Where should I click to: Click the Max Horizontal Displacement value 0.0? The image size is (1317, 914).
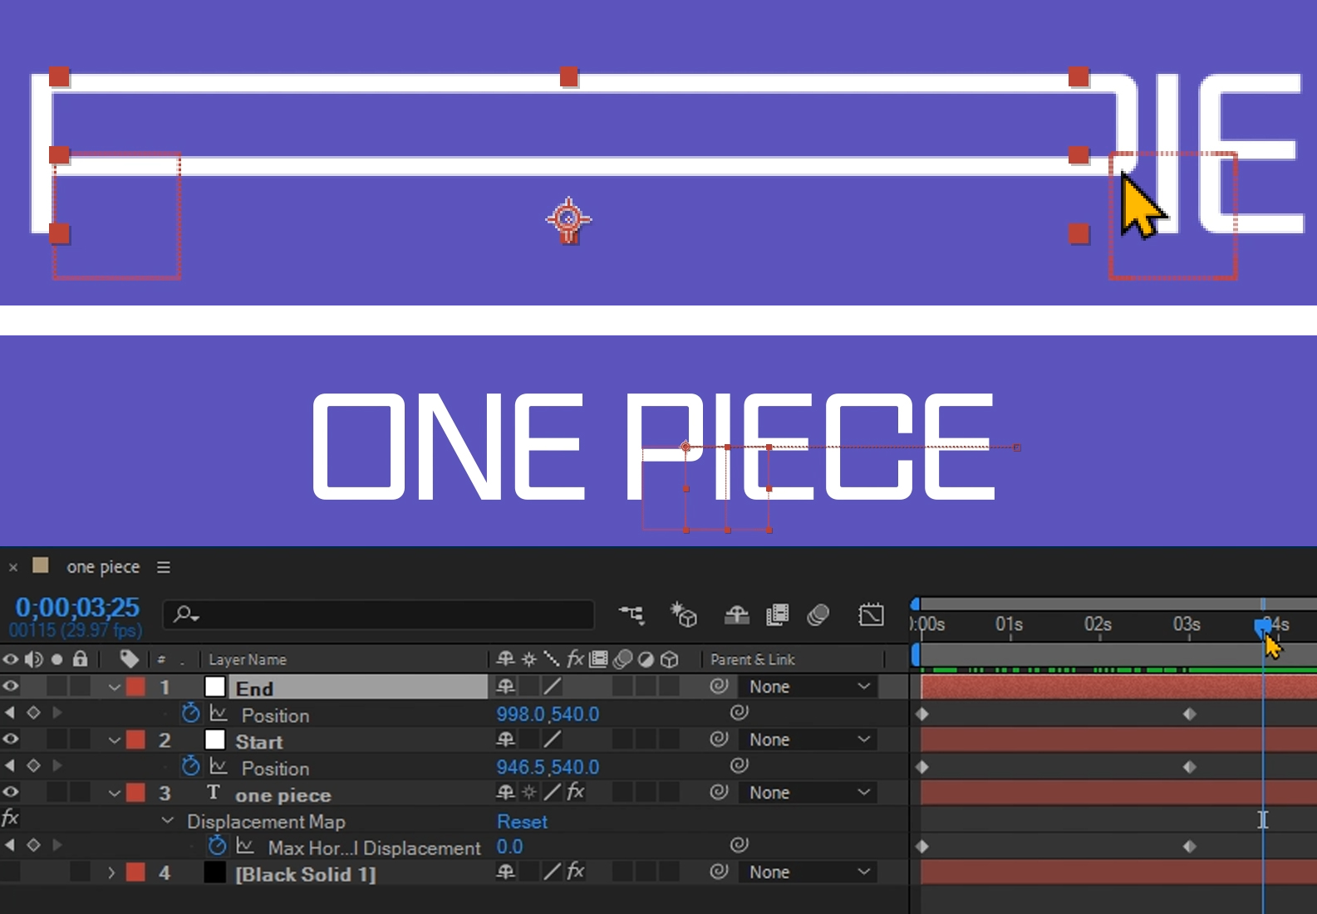[x=509, y=847]
